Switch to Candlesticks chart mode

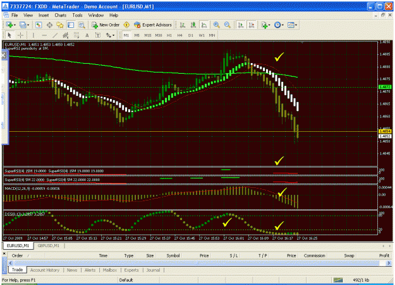(193, 25)
